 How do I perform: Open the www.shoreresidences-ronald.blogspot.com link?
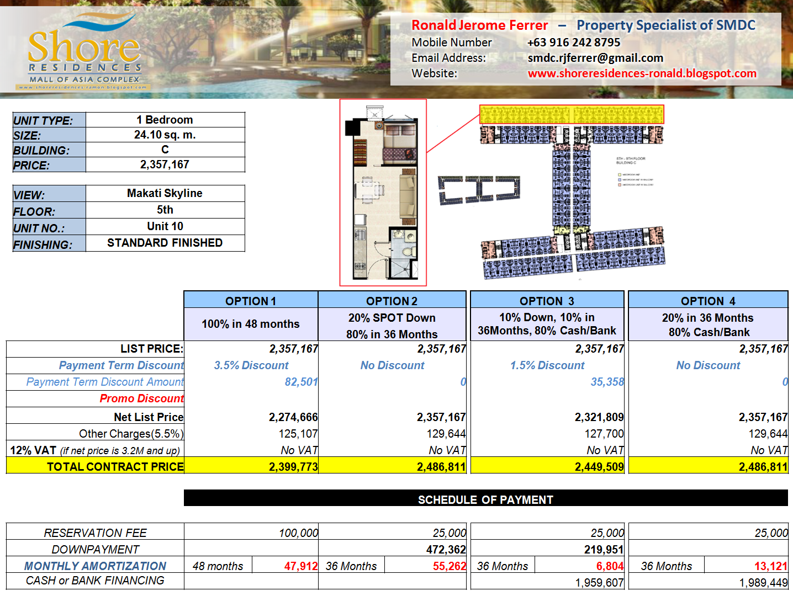pos(642,73)
